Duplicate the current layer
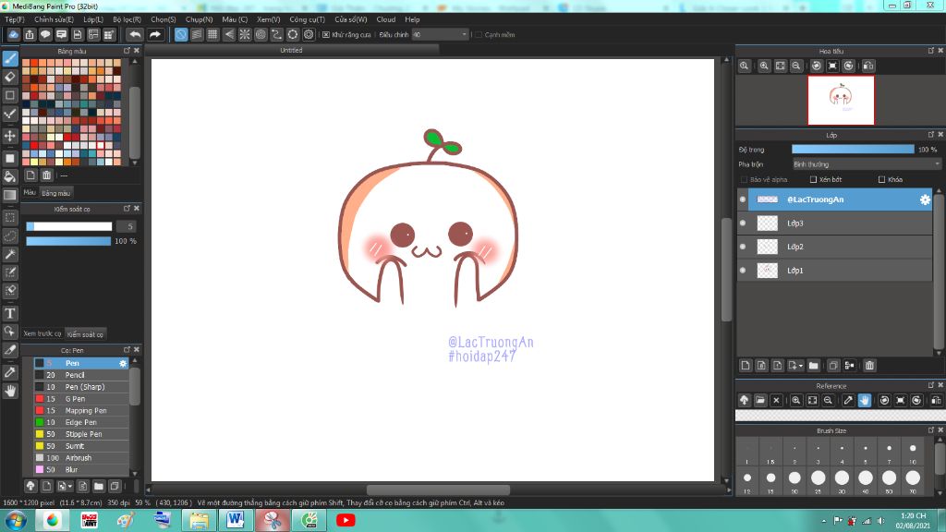Image resolution: width=946 pixels, height=532 pixels. [833, 366]
